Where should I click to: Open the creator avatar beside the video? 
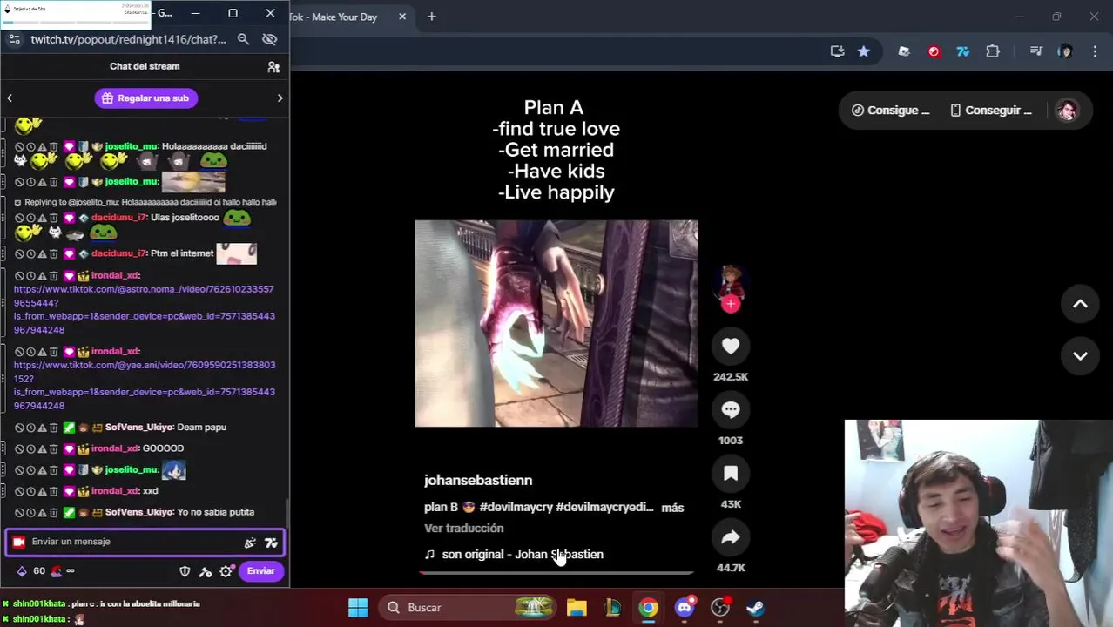pos(731,283)
